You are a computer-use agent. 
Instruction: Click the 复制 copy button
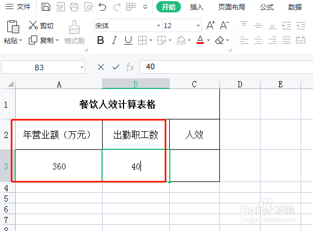[x=41, y=41]
